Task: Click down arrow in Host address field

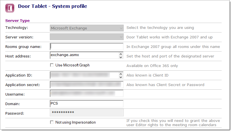Action: (121, 57)
